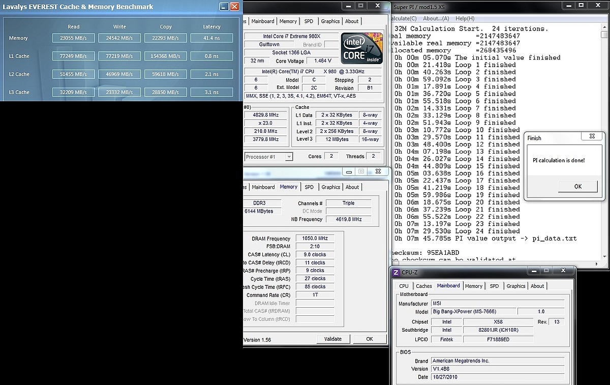Viewport: 610px width, 385px height.
Task: Click the Level 3 cache value 12 MBytes
Action: pyautogui.click(x=336, y=139)
